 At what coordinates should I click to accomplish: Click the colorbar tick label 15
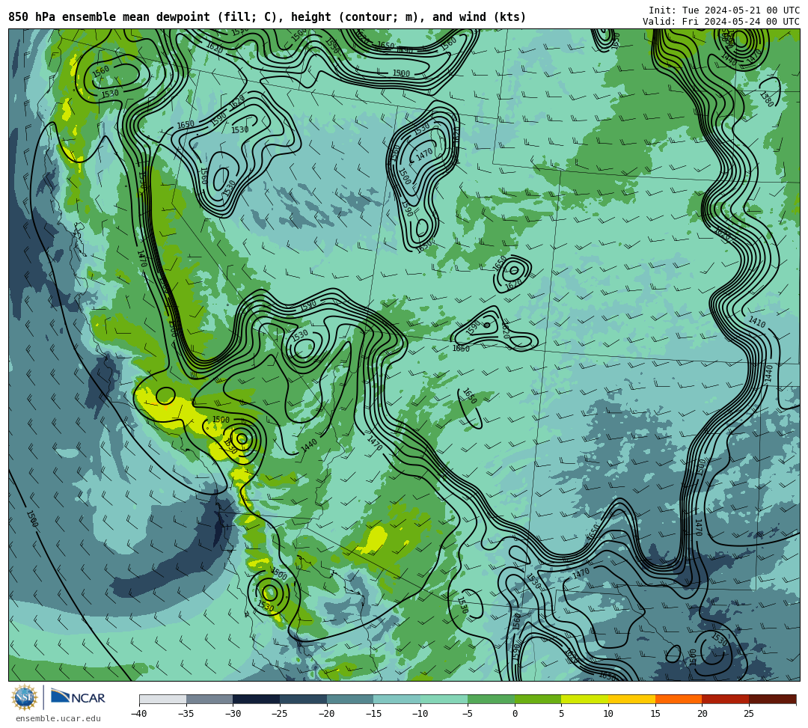(x=655, y=714)
